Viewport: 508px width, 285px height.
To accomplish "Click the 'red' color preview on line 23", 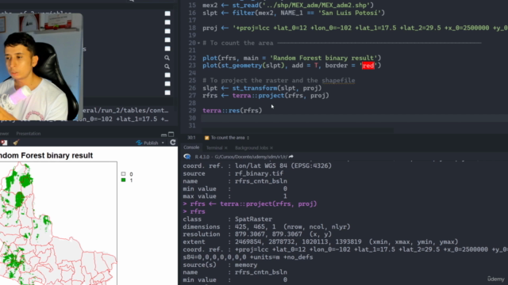I will click(x=368, y=66).
